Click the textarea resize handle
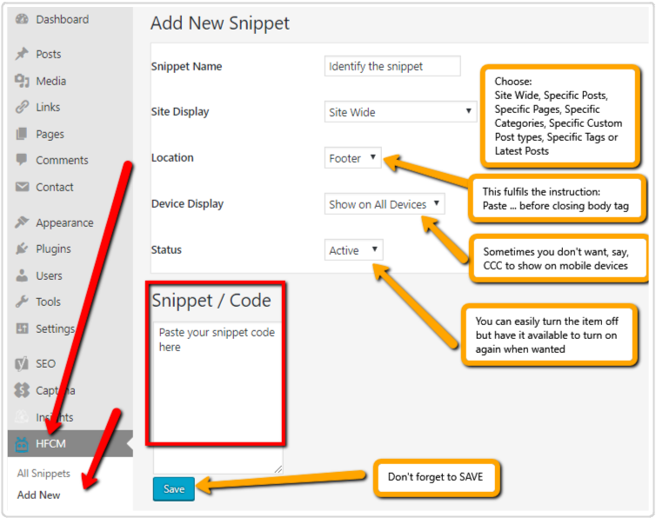This screenshot has width=656, height=518. (x=278, y=468)
